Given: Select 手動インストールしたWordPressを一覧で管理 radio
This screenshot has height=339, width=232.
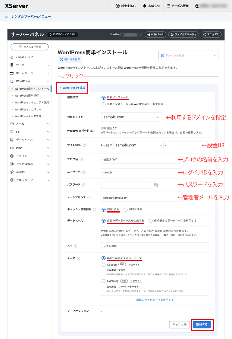Looking at the screenshot, I should pos(103,104).
